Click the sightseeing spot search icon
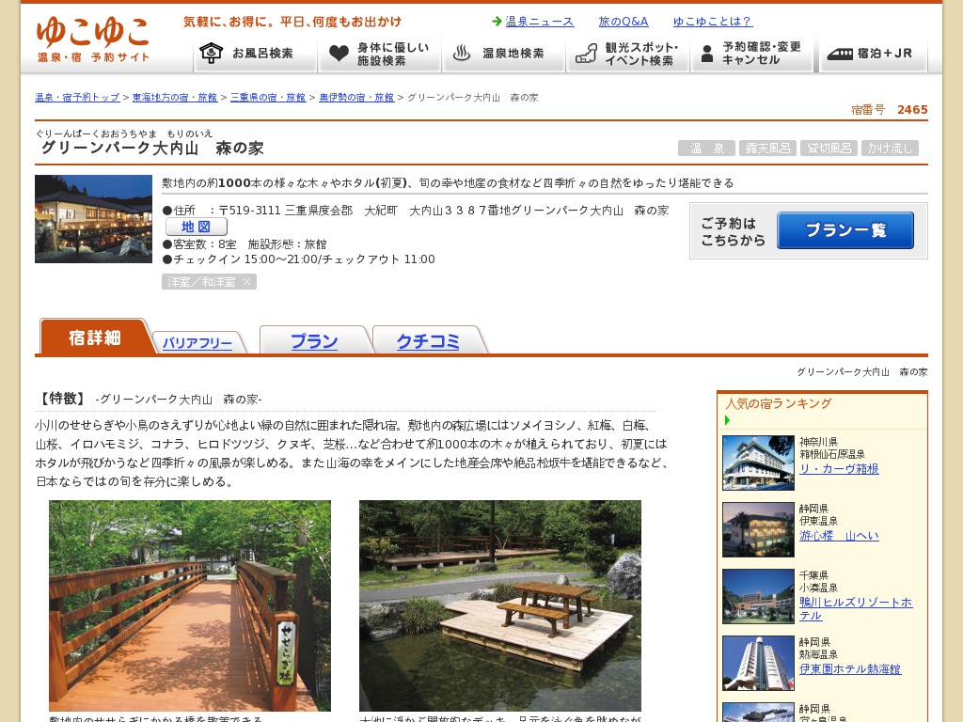Screen dimensions: 963x722 coord(586,54)
